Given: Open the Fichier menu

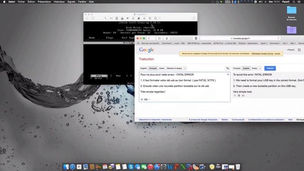Looking at the screenshot, I should pyautogui.click(x=21, y=2).
